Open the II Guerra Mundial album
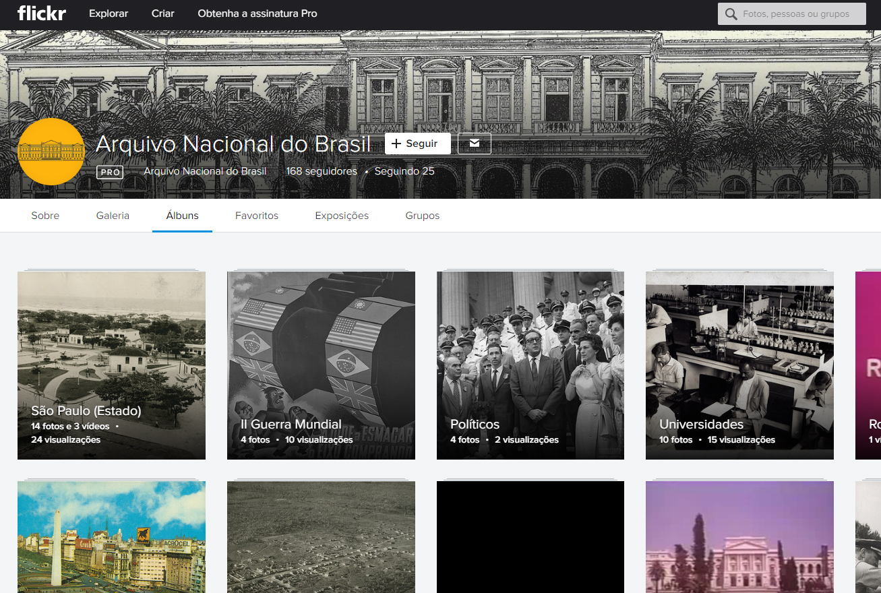Image resolution: width=881 pixels, height=593 pixels. point(321,365)
